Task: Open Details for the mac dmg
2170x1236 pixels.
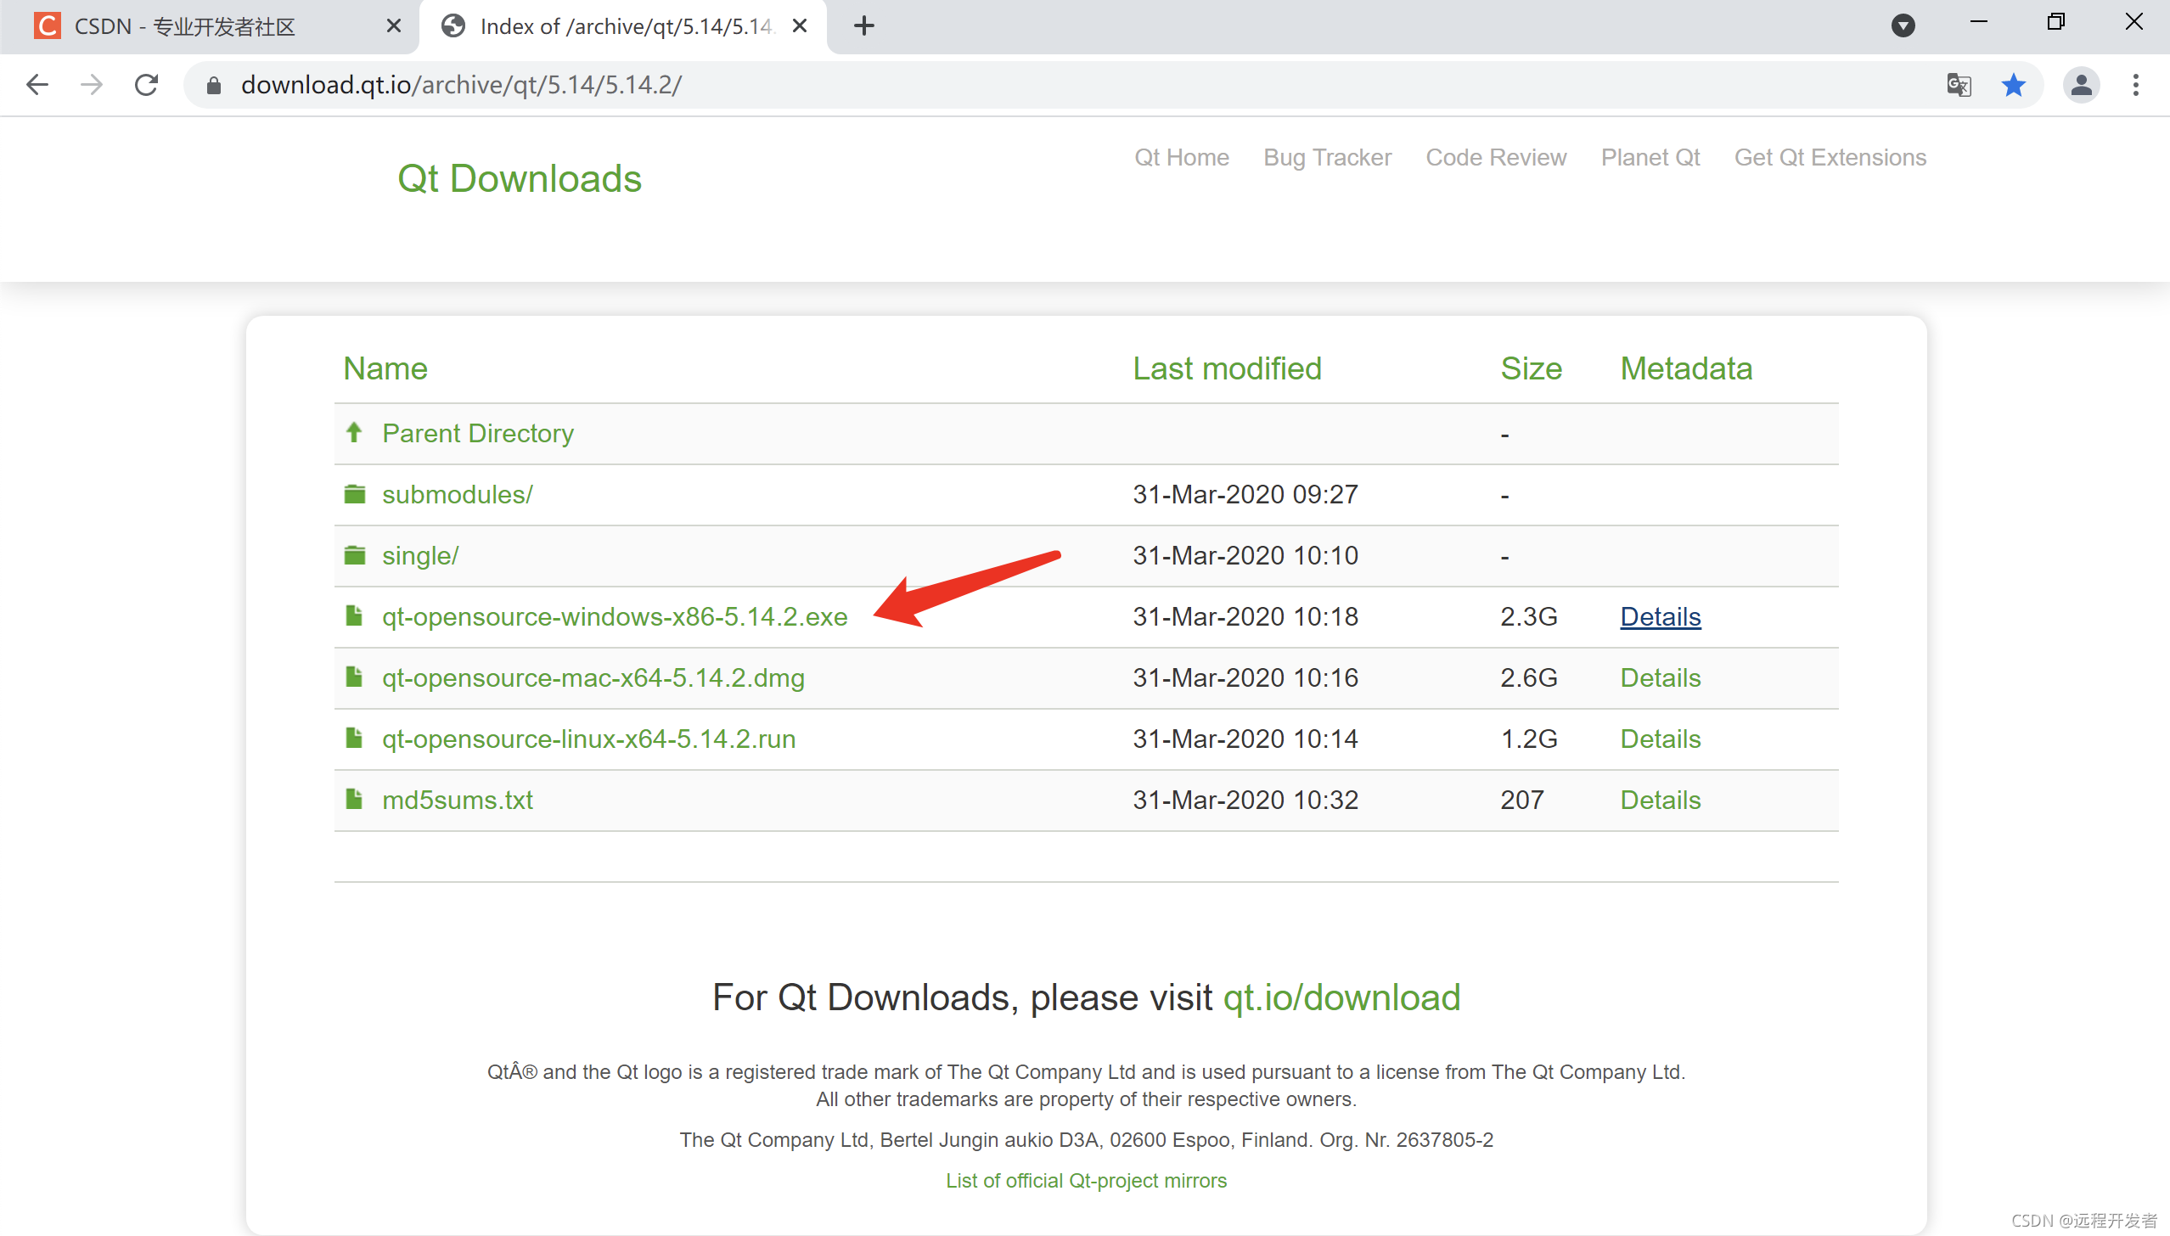Action: tap(1661, 678)
